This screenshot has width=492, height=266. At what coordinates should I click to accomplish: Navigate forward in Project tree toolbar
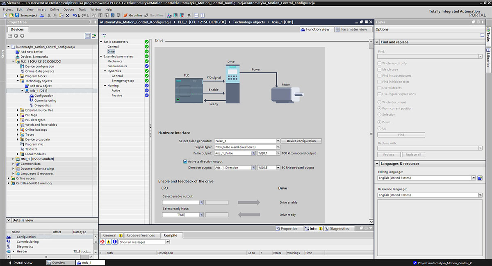[22, 36]
